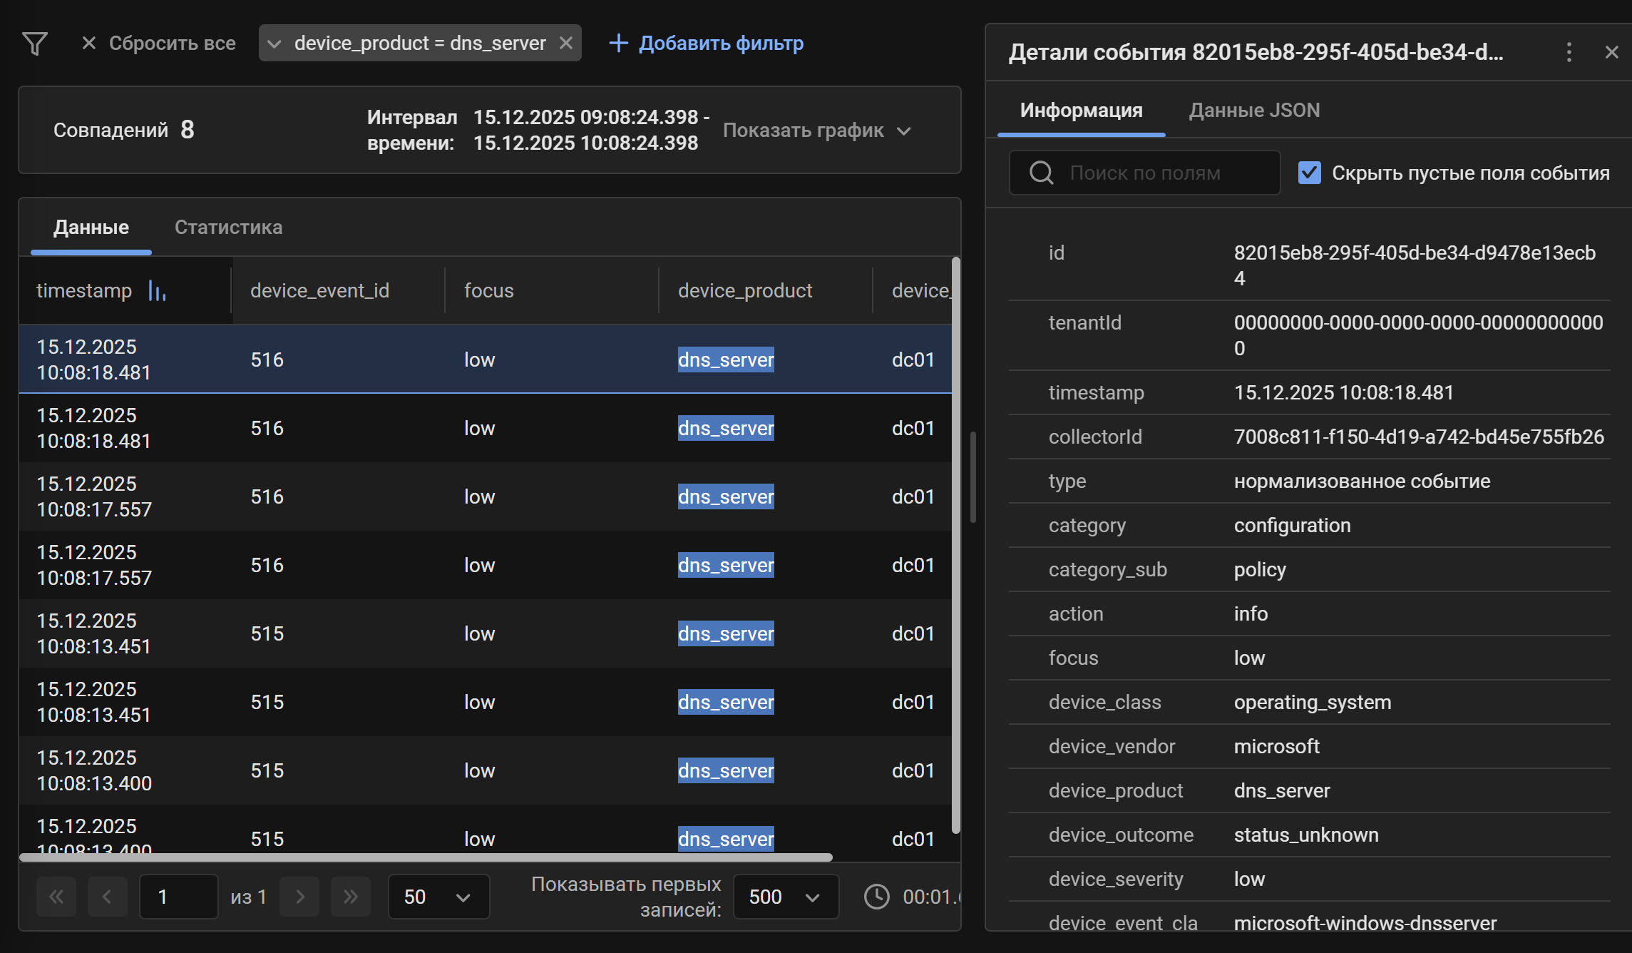Switch to the Статистика tab
This screenshot has height=953, width=1632.
pos(228,227)
